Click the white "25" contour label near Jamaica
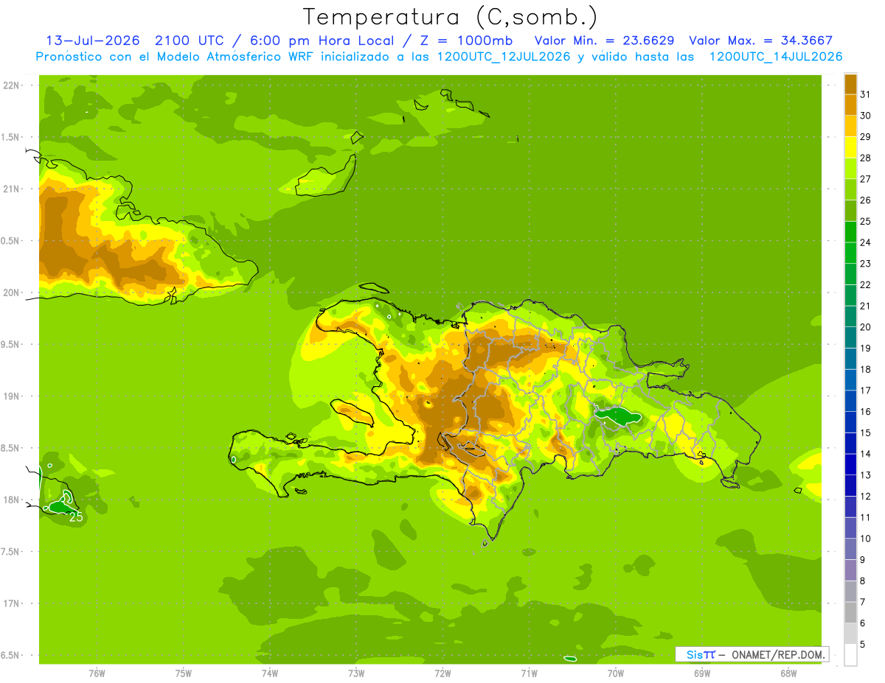 pyautogui.click(x=76, y=517)
